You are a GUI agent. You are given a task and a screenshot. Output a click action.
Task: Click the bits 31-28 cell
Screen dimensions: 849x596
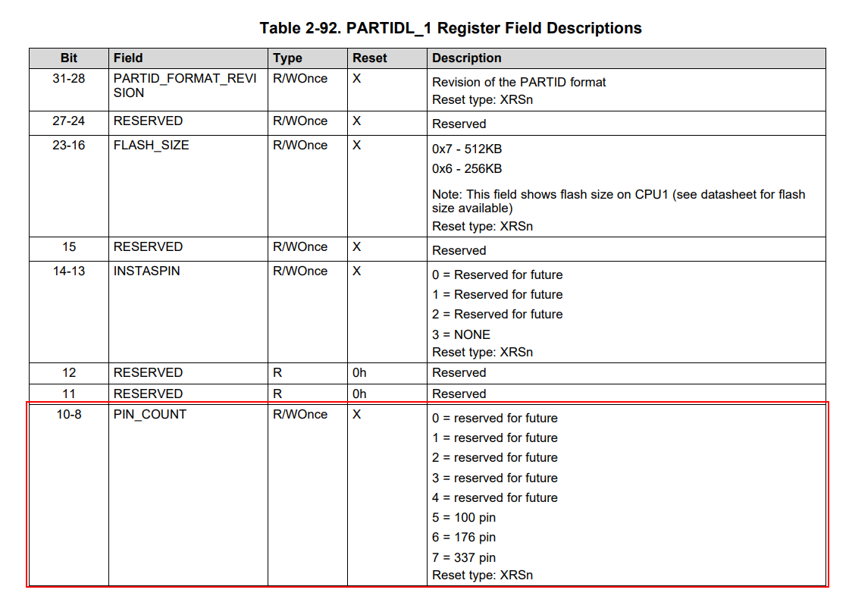pos(67,78)
